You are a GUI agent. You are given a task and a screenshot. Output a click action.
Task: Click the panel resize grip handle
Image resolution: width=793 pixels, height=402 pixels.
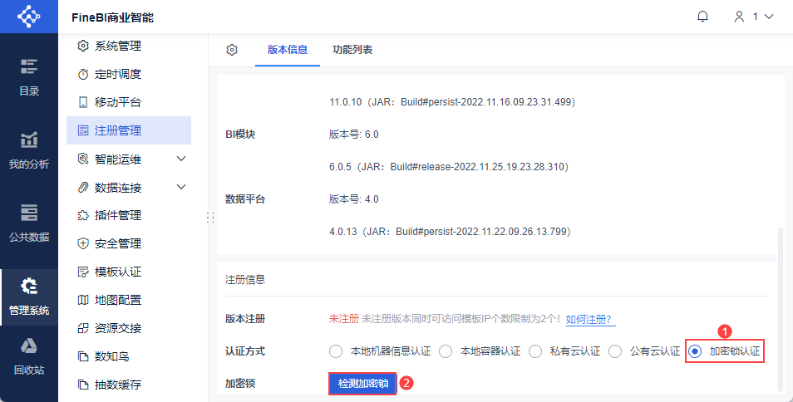(210, 218)
